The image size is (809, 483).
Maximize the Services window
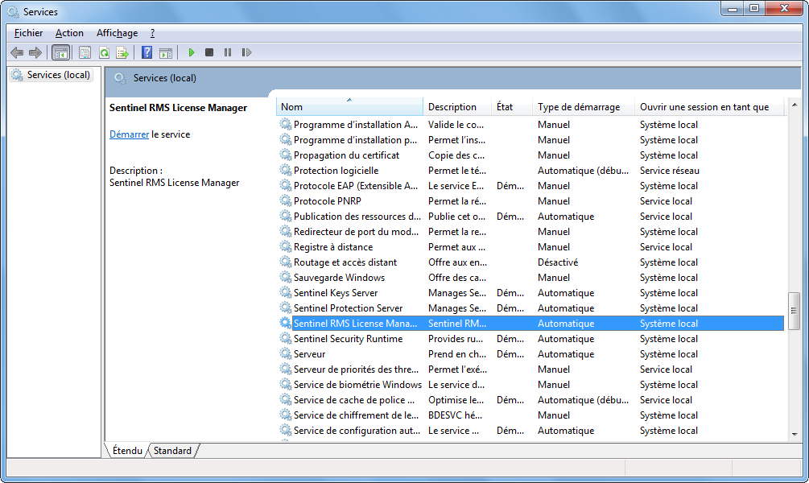point(754,8)
